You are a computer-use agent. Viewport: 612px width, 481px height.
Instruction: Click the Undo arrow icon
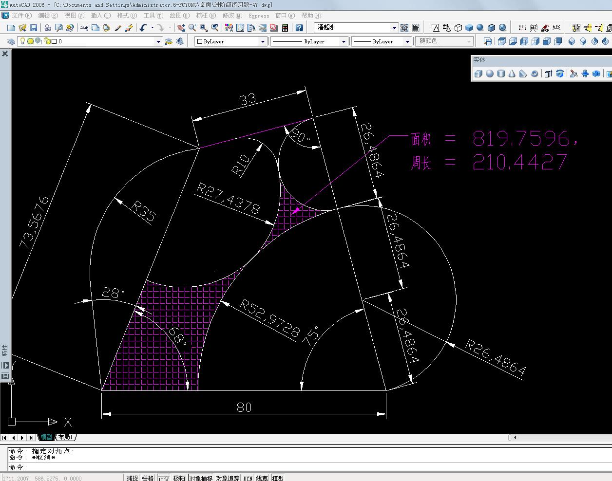(143, 28)
